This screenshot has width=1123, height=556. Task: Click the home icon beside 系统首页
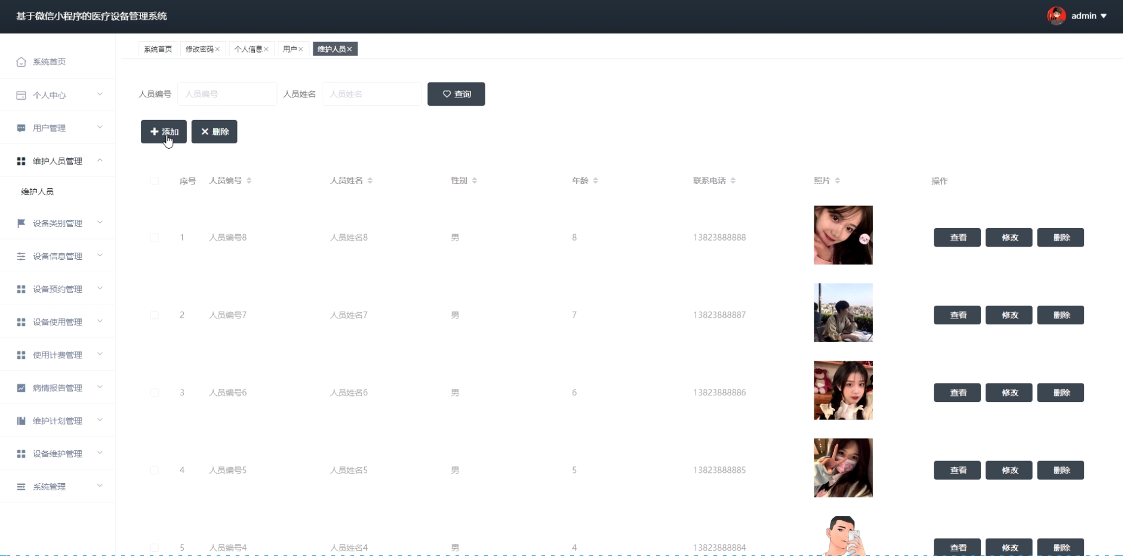[x=21, y=62]
